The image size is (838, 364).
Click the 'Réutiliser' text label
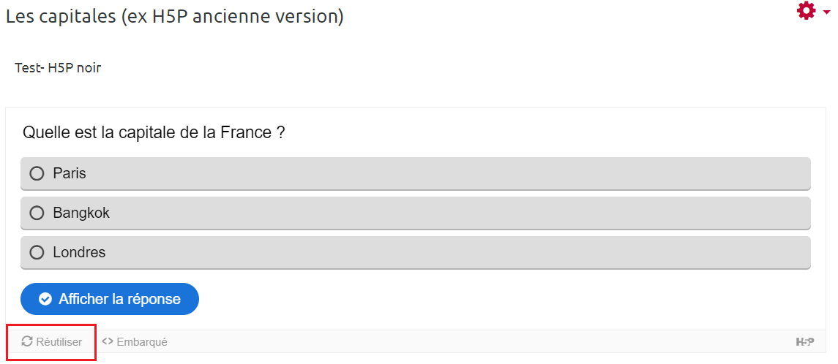pyautogui.click(x=59, y=342)
